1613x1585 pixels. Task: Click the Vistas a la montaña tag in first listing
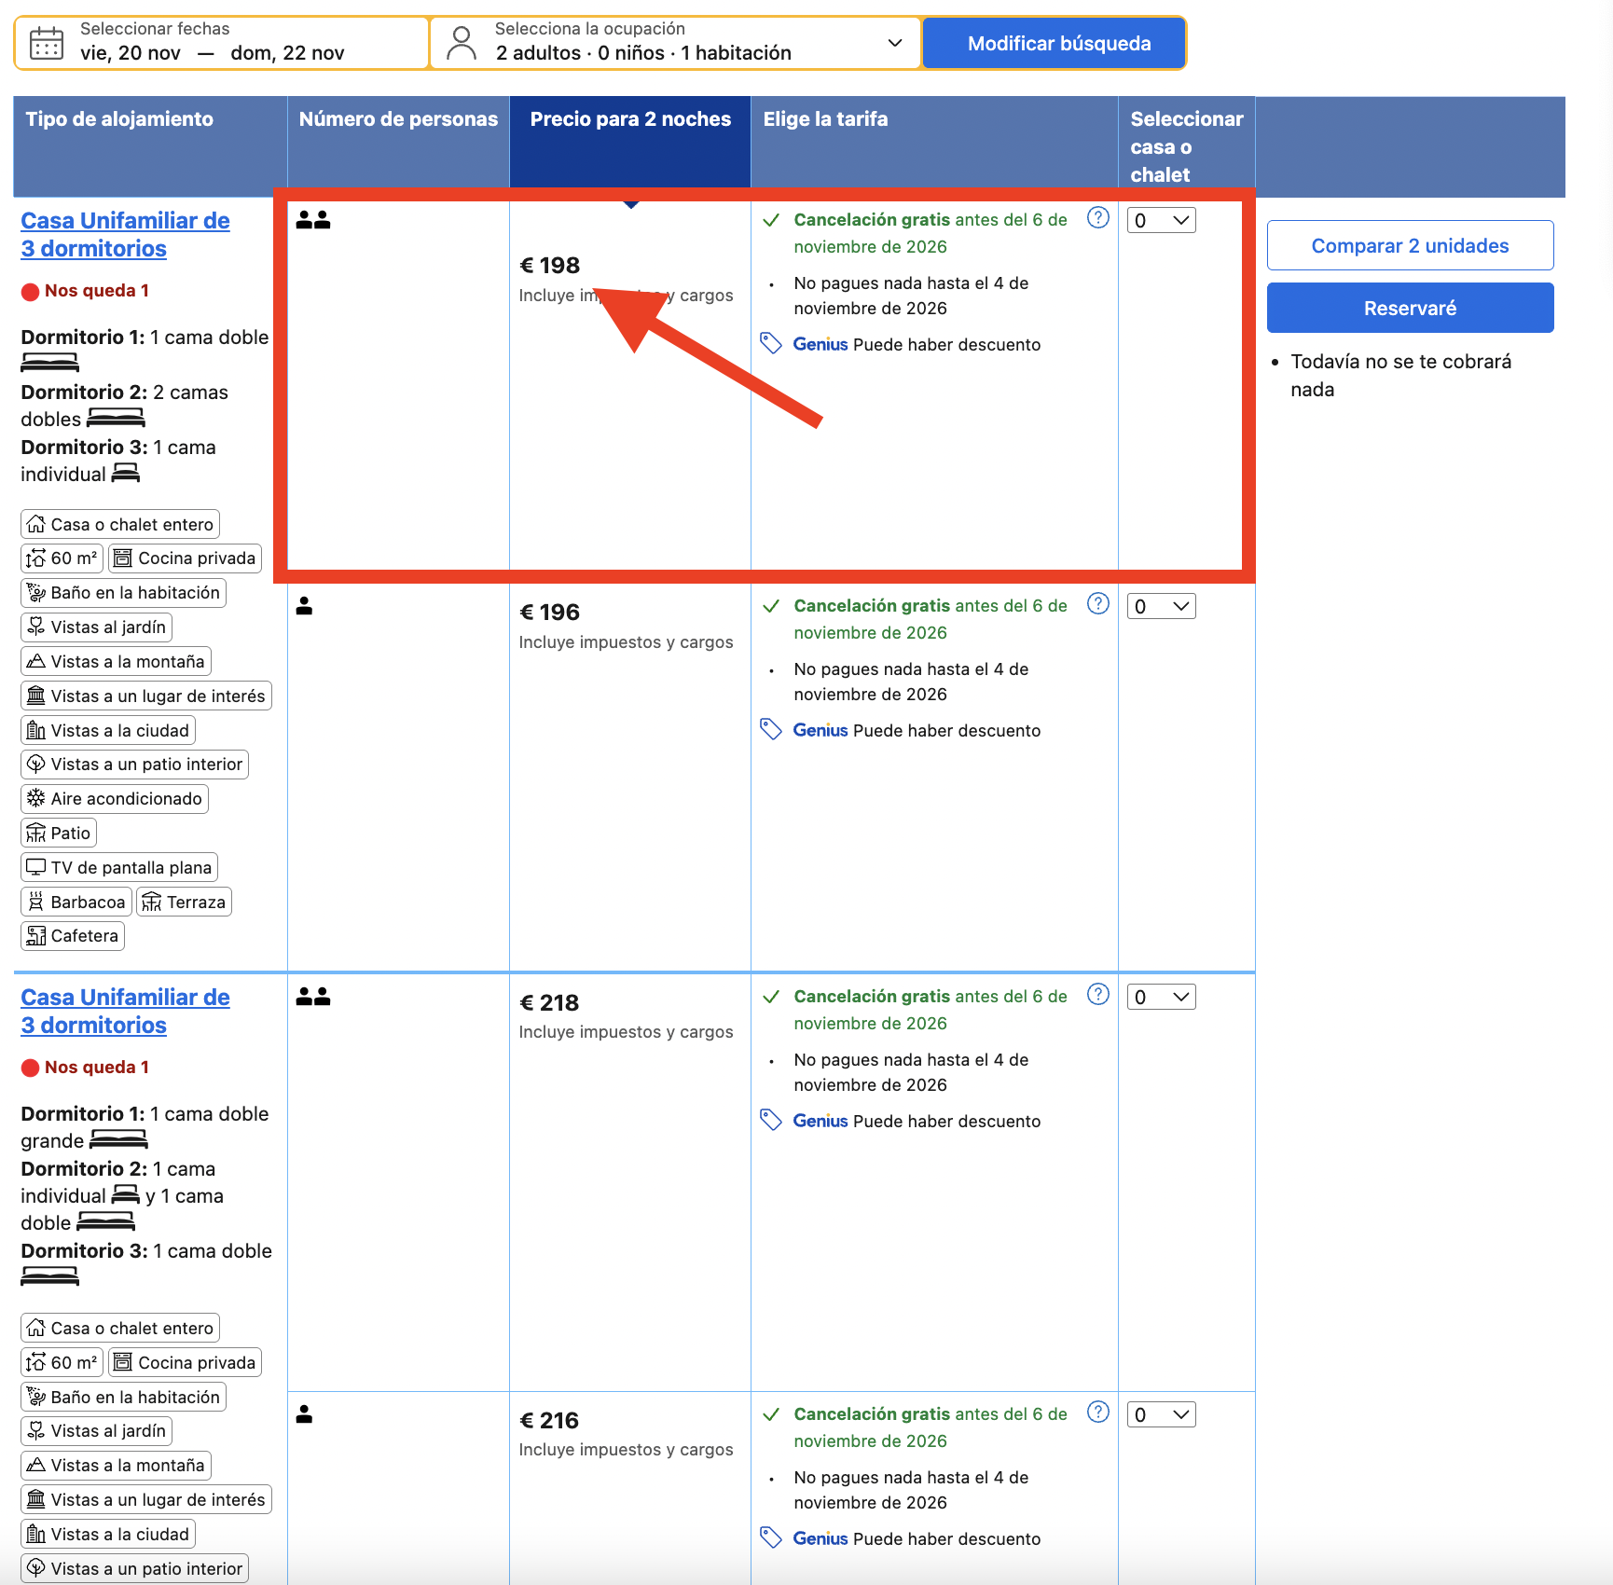[x=117, y=661]
